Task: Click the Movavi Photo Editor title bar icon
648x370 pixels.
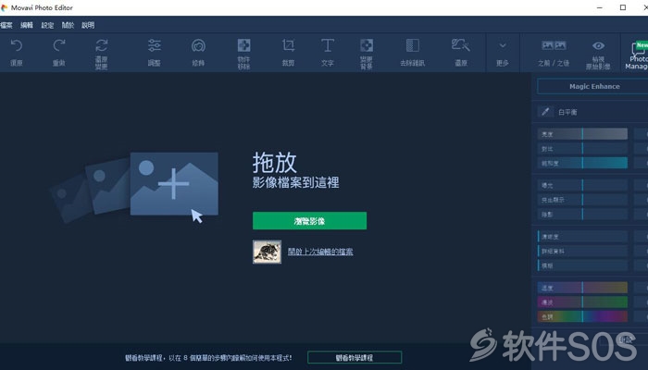Action: point(4,7)
